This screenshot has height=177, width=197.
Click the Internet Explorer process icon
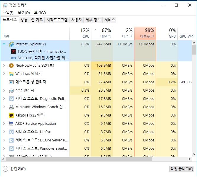click(11, 44)
